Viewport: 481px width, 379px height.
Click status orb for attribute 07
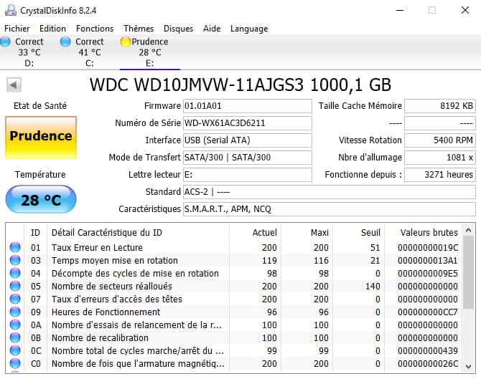[15, 299]
